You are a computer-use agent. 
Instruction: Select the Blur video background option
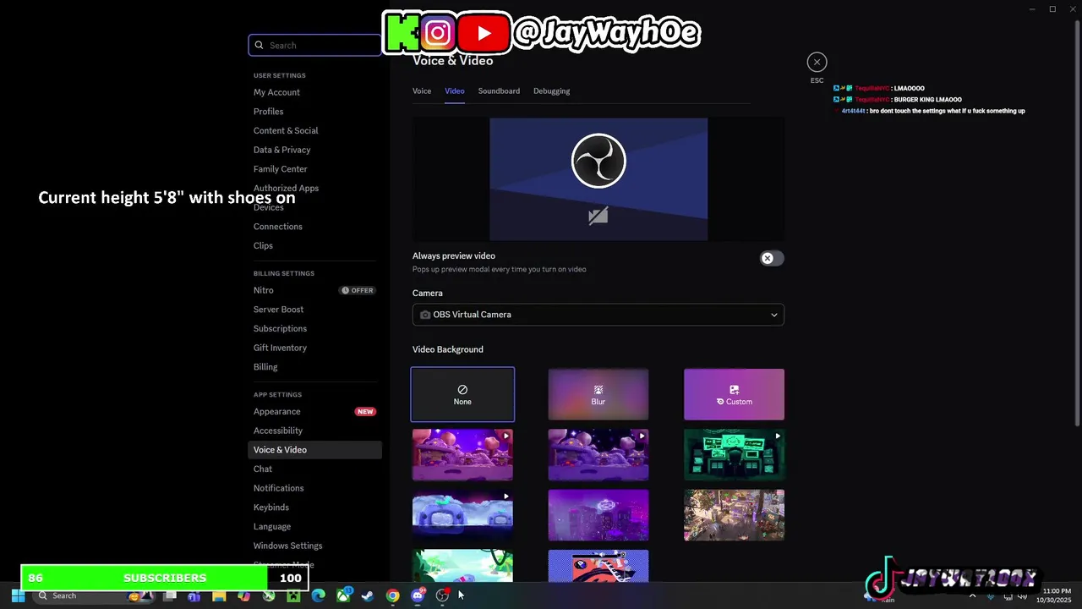598,394
